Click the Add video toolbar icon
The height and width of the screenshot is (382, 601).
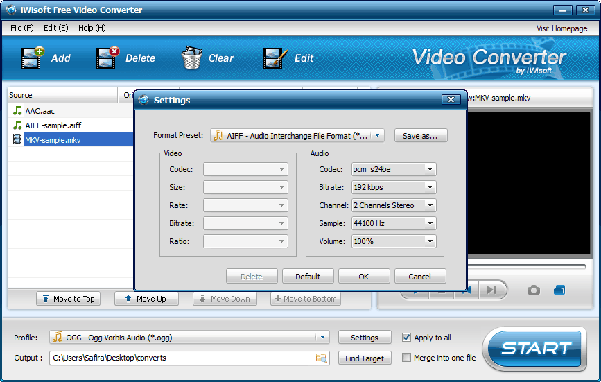point(33,58)
